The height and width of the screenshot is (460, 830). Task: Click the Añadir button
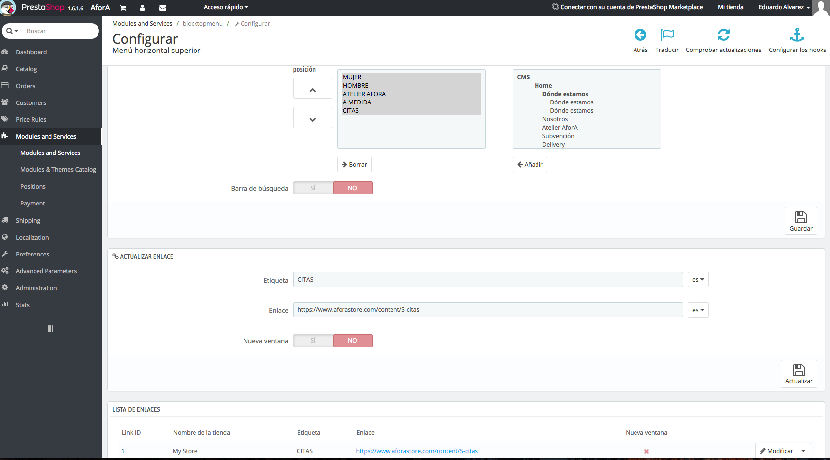530,164
